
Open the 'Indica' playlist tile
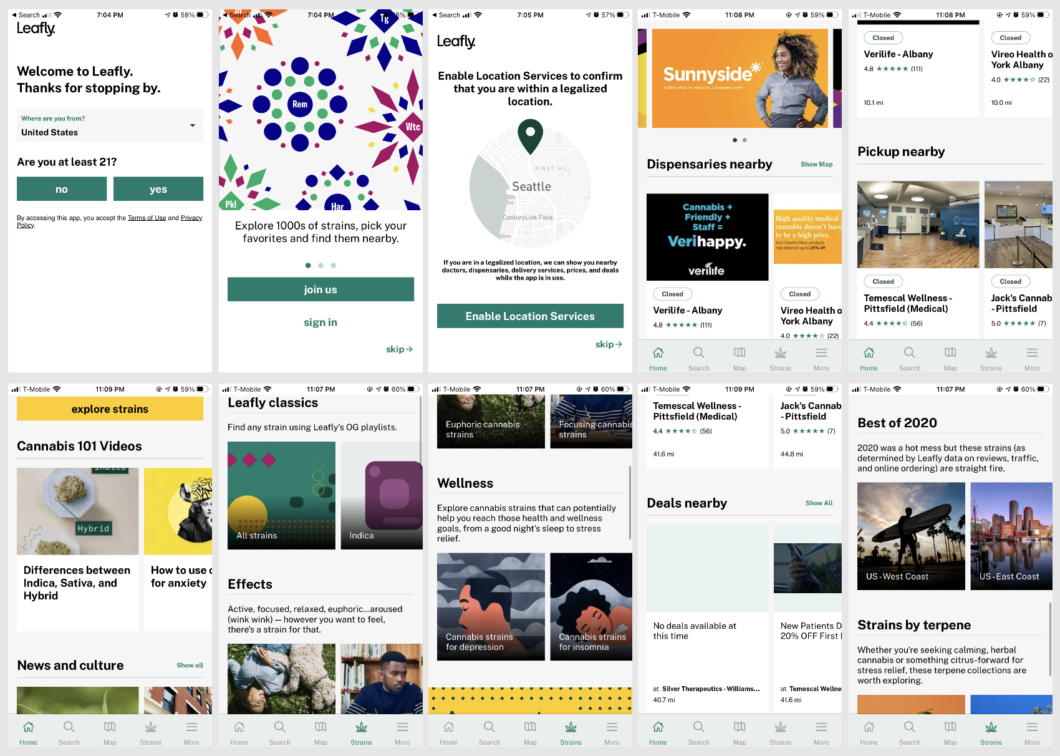pyautogui.click(x=382, y=495)
